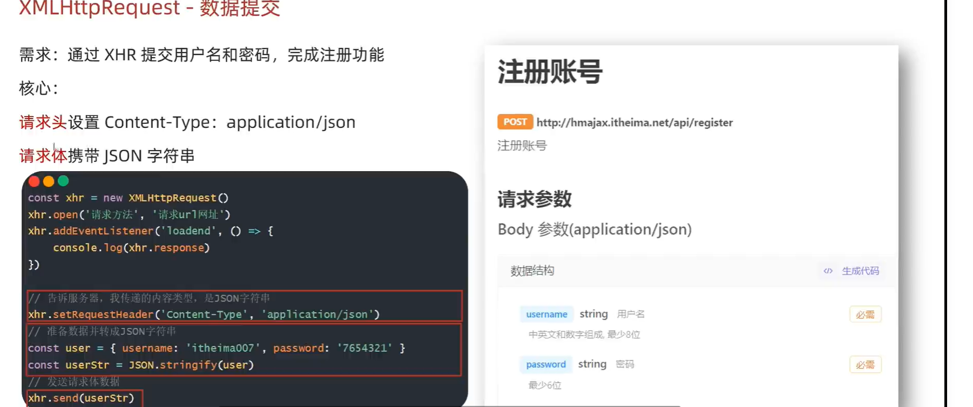Image resolution: width=973 pixels, height=407 pixels.
Task: Click the Body 参数(application/json) label
Action: pos(594,229)
